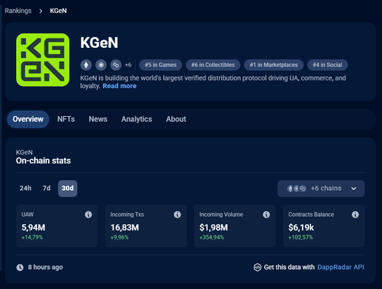Click the Incoming Volume label
382x289 pixels.
(221, 214)
